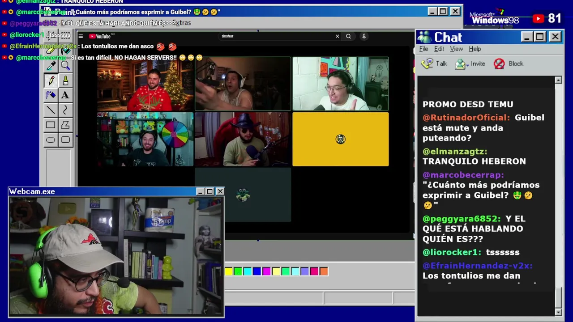
Task: Click the Chat scrollbar up arrow
Action: [558, 80]
